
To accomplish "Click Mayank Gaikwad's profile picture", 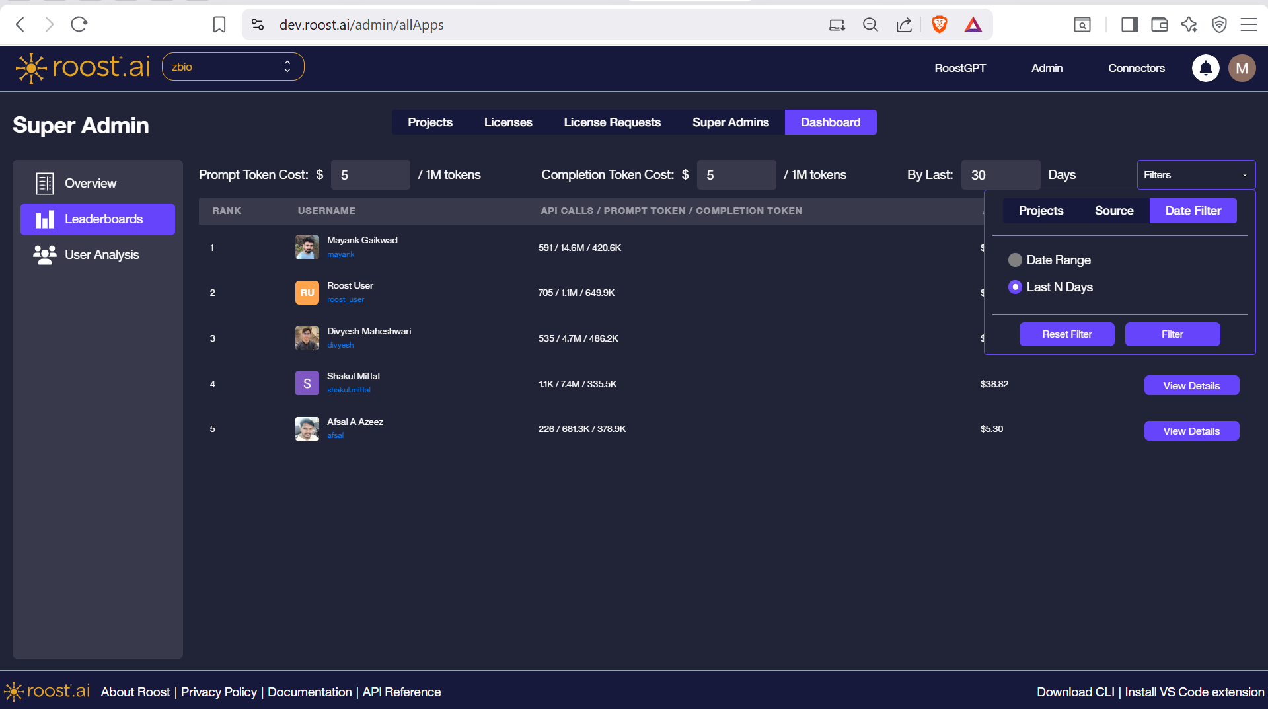I will point(307,247).
